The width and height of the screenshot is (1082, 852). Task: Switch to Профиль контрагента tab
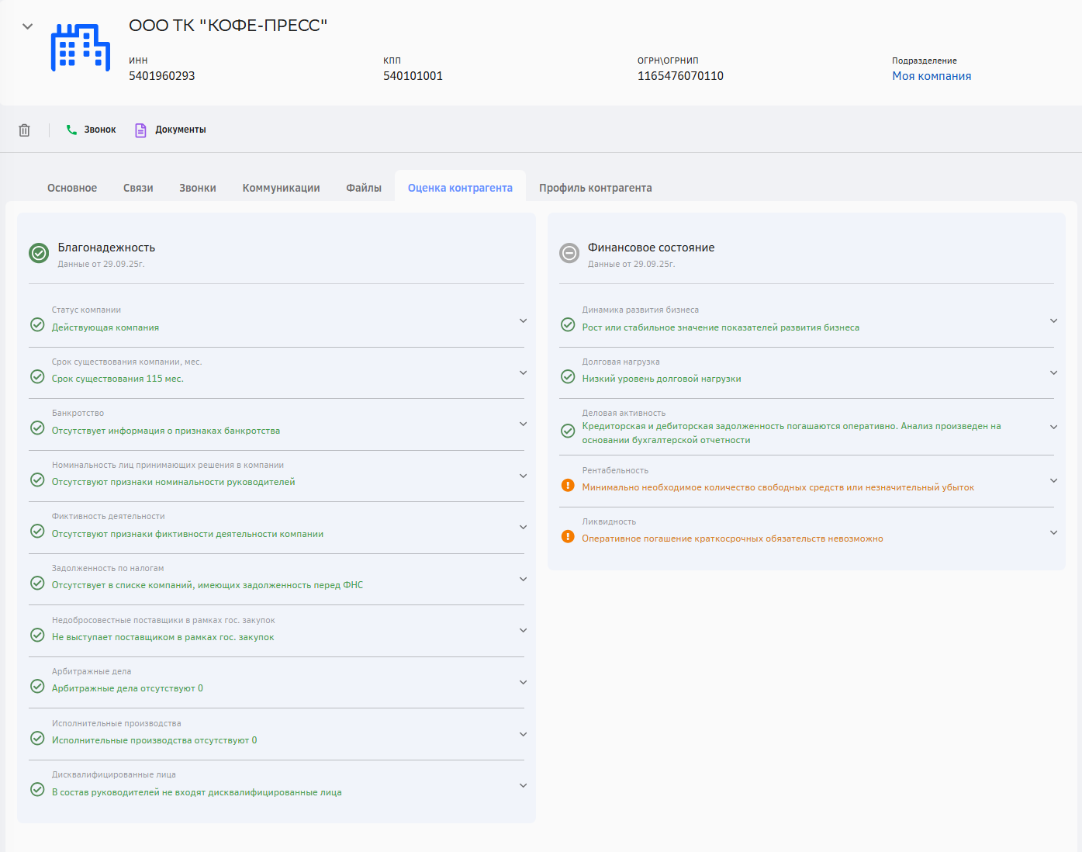[596, 188]
